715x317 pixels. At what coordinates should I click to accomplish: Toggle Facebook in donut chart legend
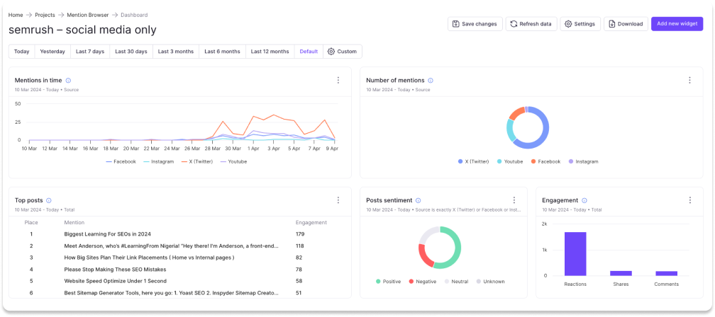pos(545,161)
